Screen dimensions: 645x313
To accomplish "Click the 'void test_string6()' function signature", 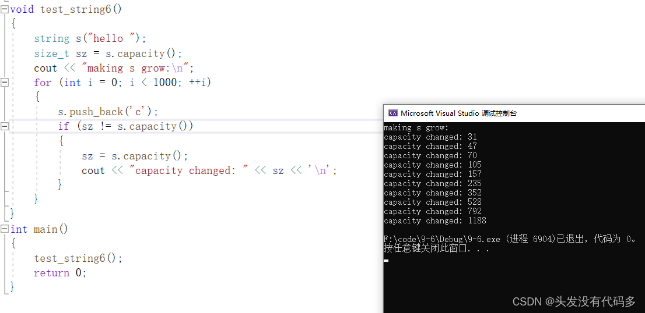I will (66, 9).
